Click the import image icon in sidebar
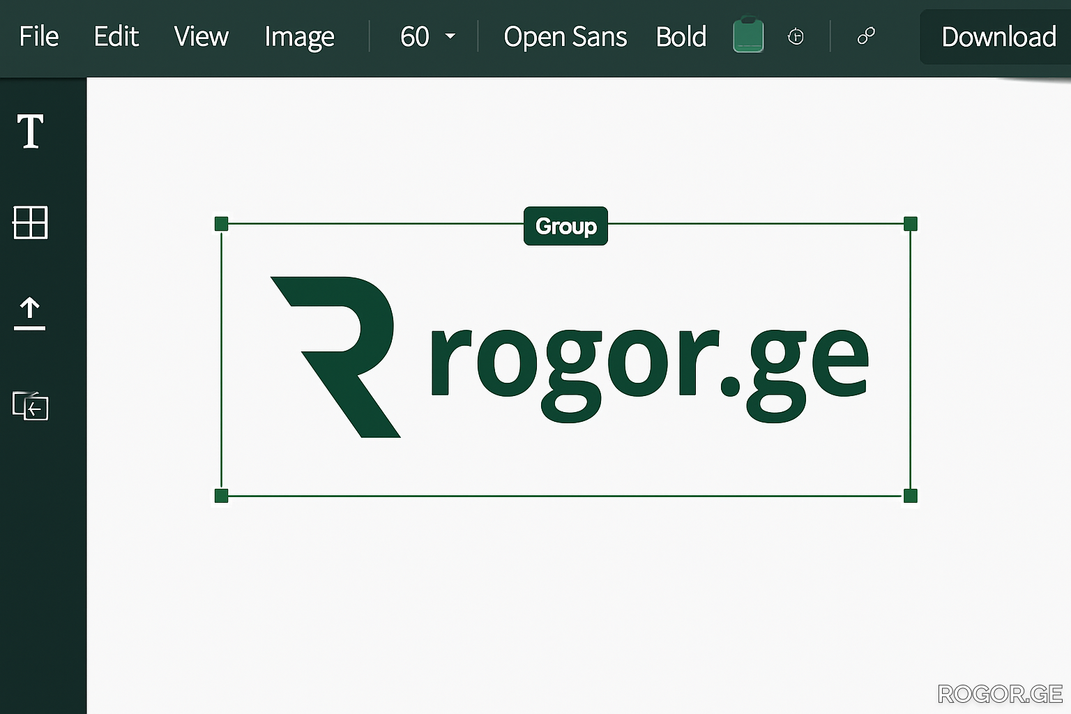 (31, 406)
